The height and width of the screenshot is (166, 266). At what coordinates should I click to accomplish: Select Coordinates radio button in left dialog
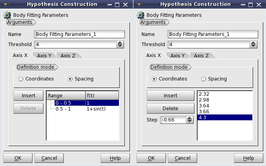pos(21,79)
